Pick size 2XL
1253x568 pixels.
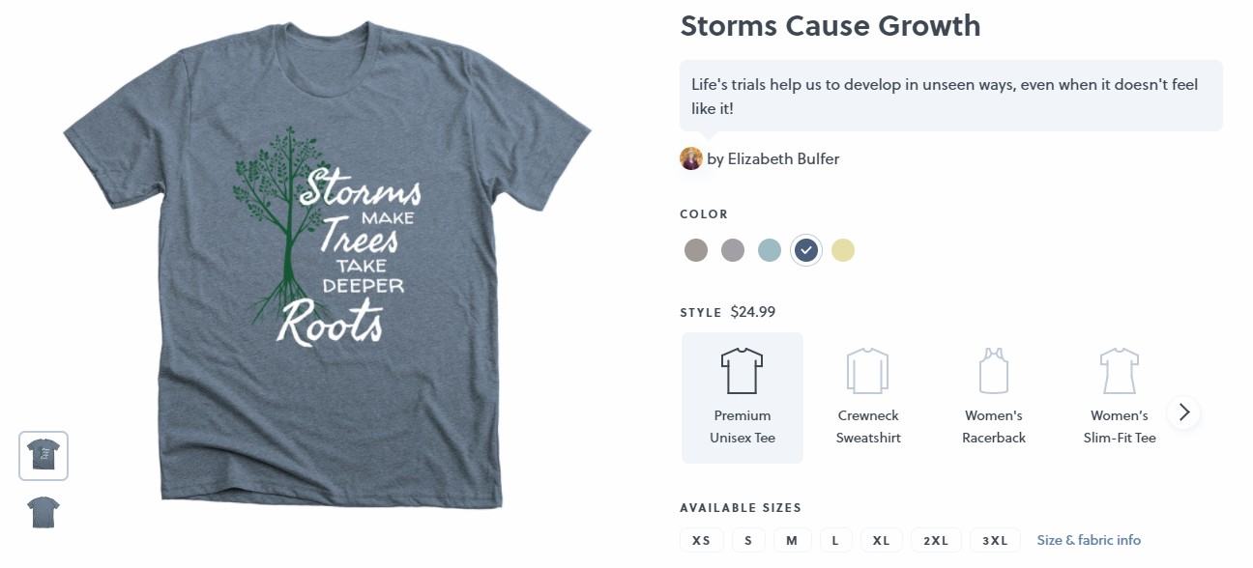click(x=936, y=540)
